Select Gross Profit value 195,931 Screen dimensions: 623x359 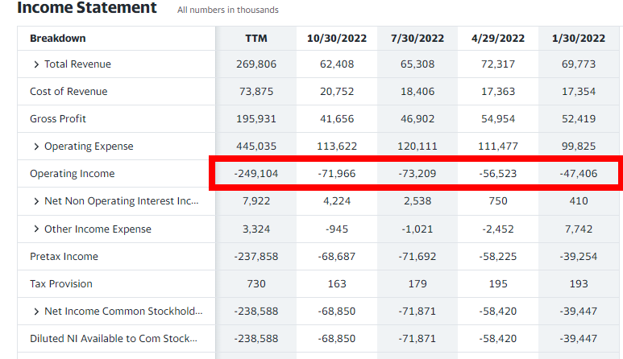(x=256, y=119)
